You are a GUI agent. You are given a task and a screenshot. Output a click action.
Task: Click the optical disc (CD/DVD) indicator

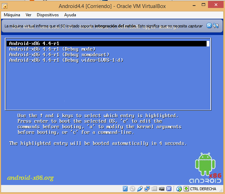[132, 189]
